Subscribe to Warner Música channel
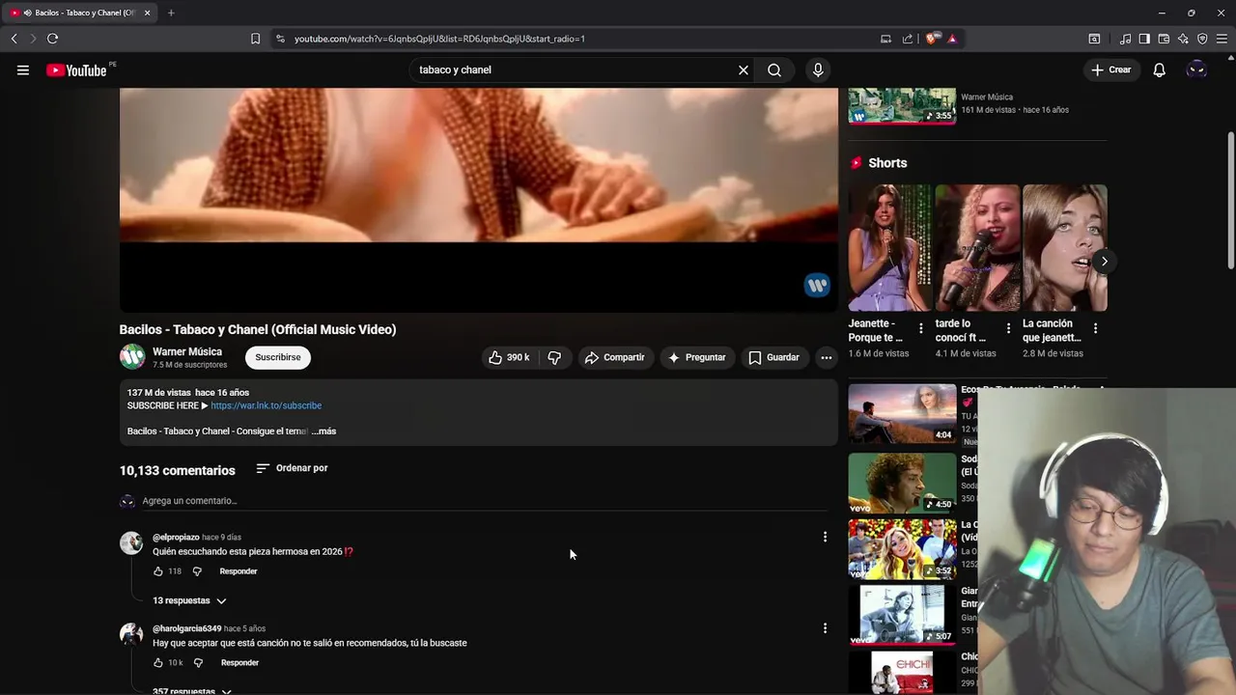 pos(277,357)
